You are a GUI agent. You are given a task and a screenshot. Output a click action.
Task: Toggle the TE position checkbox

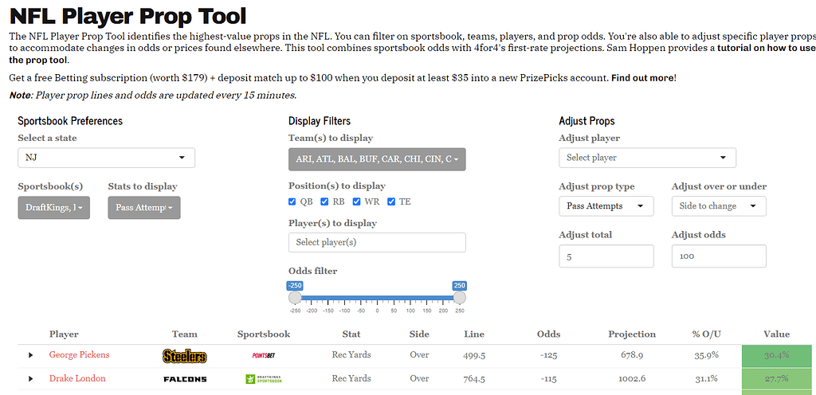click(x=390, y=201)
